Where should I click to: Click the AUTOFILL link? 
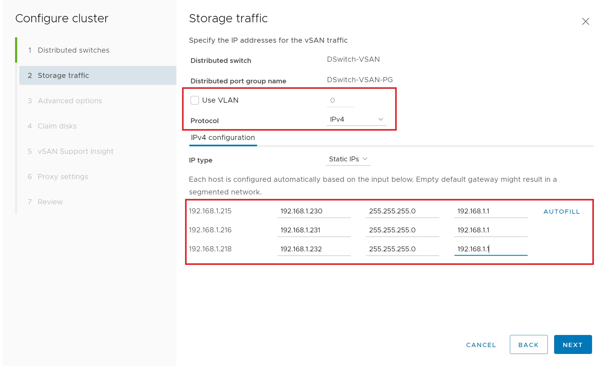point(561,212)
